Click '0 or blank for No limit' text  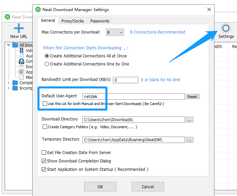pos(160,80)
